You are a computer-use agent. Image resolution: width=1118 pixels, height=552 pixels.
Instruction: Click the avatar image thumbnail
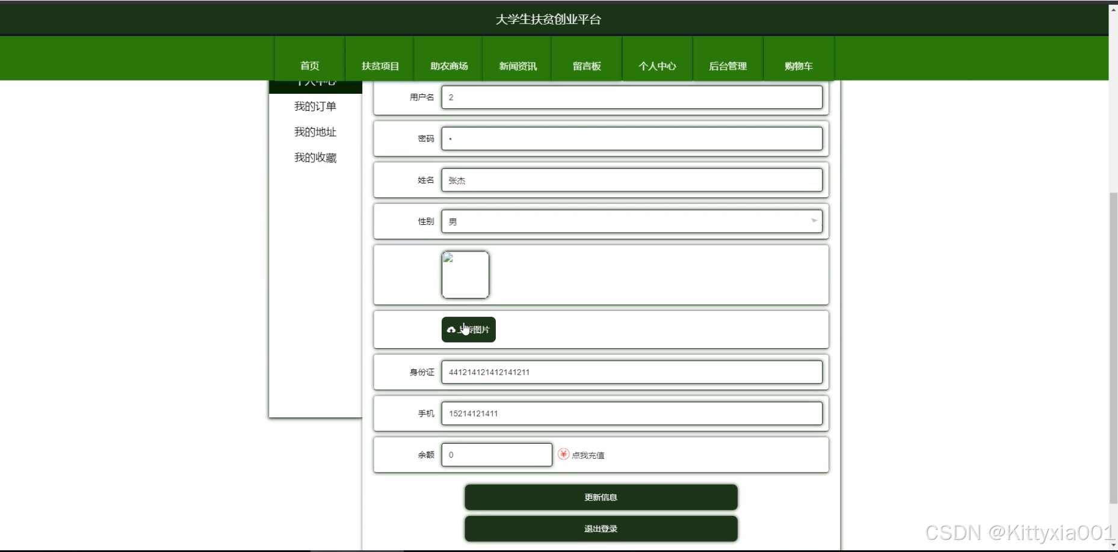click(x=465, y=275)
